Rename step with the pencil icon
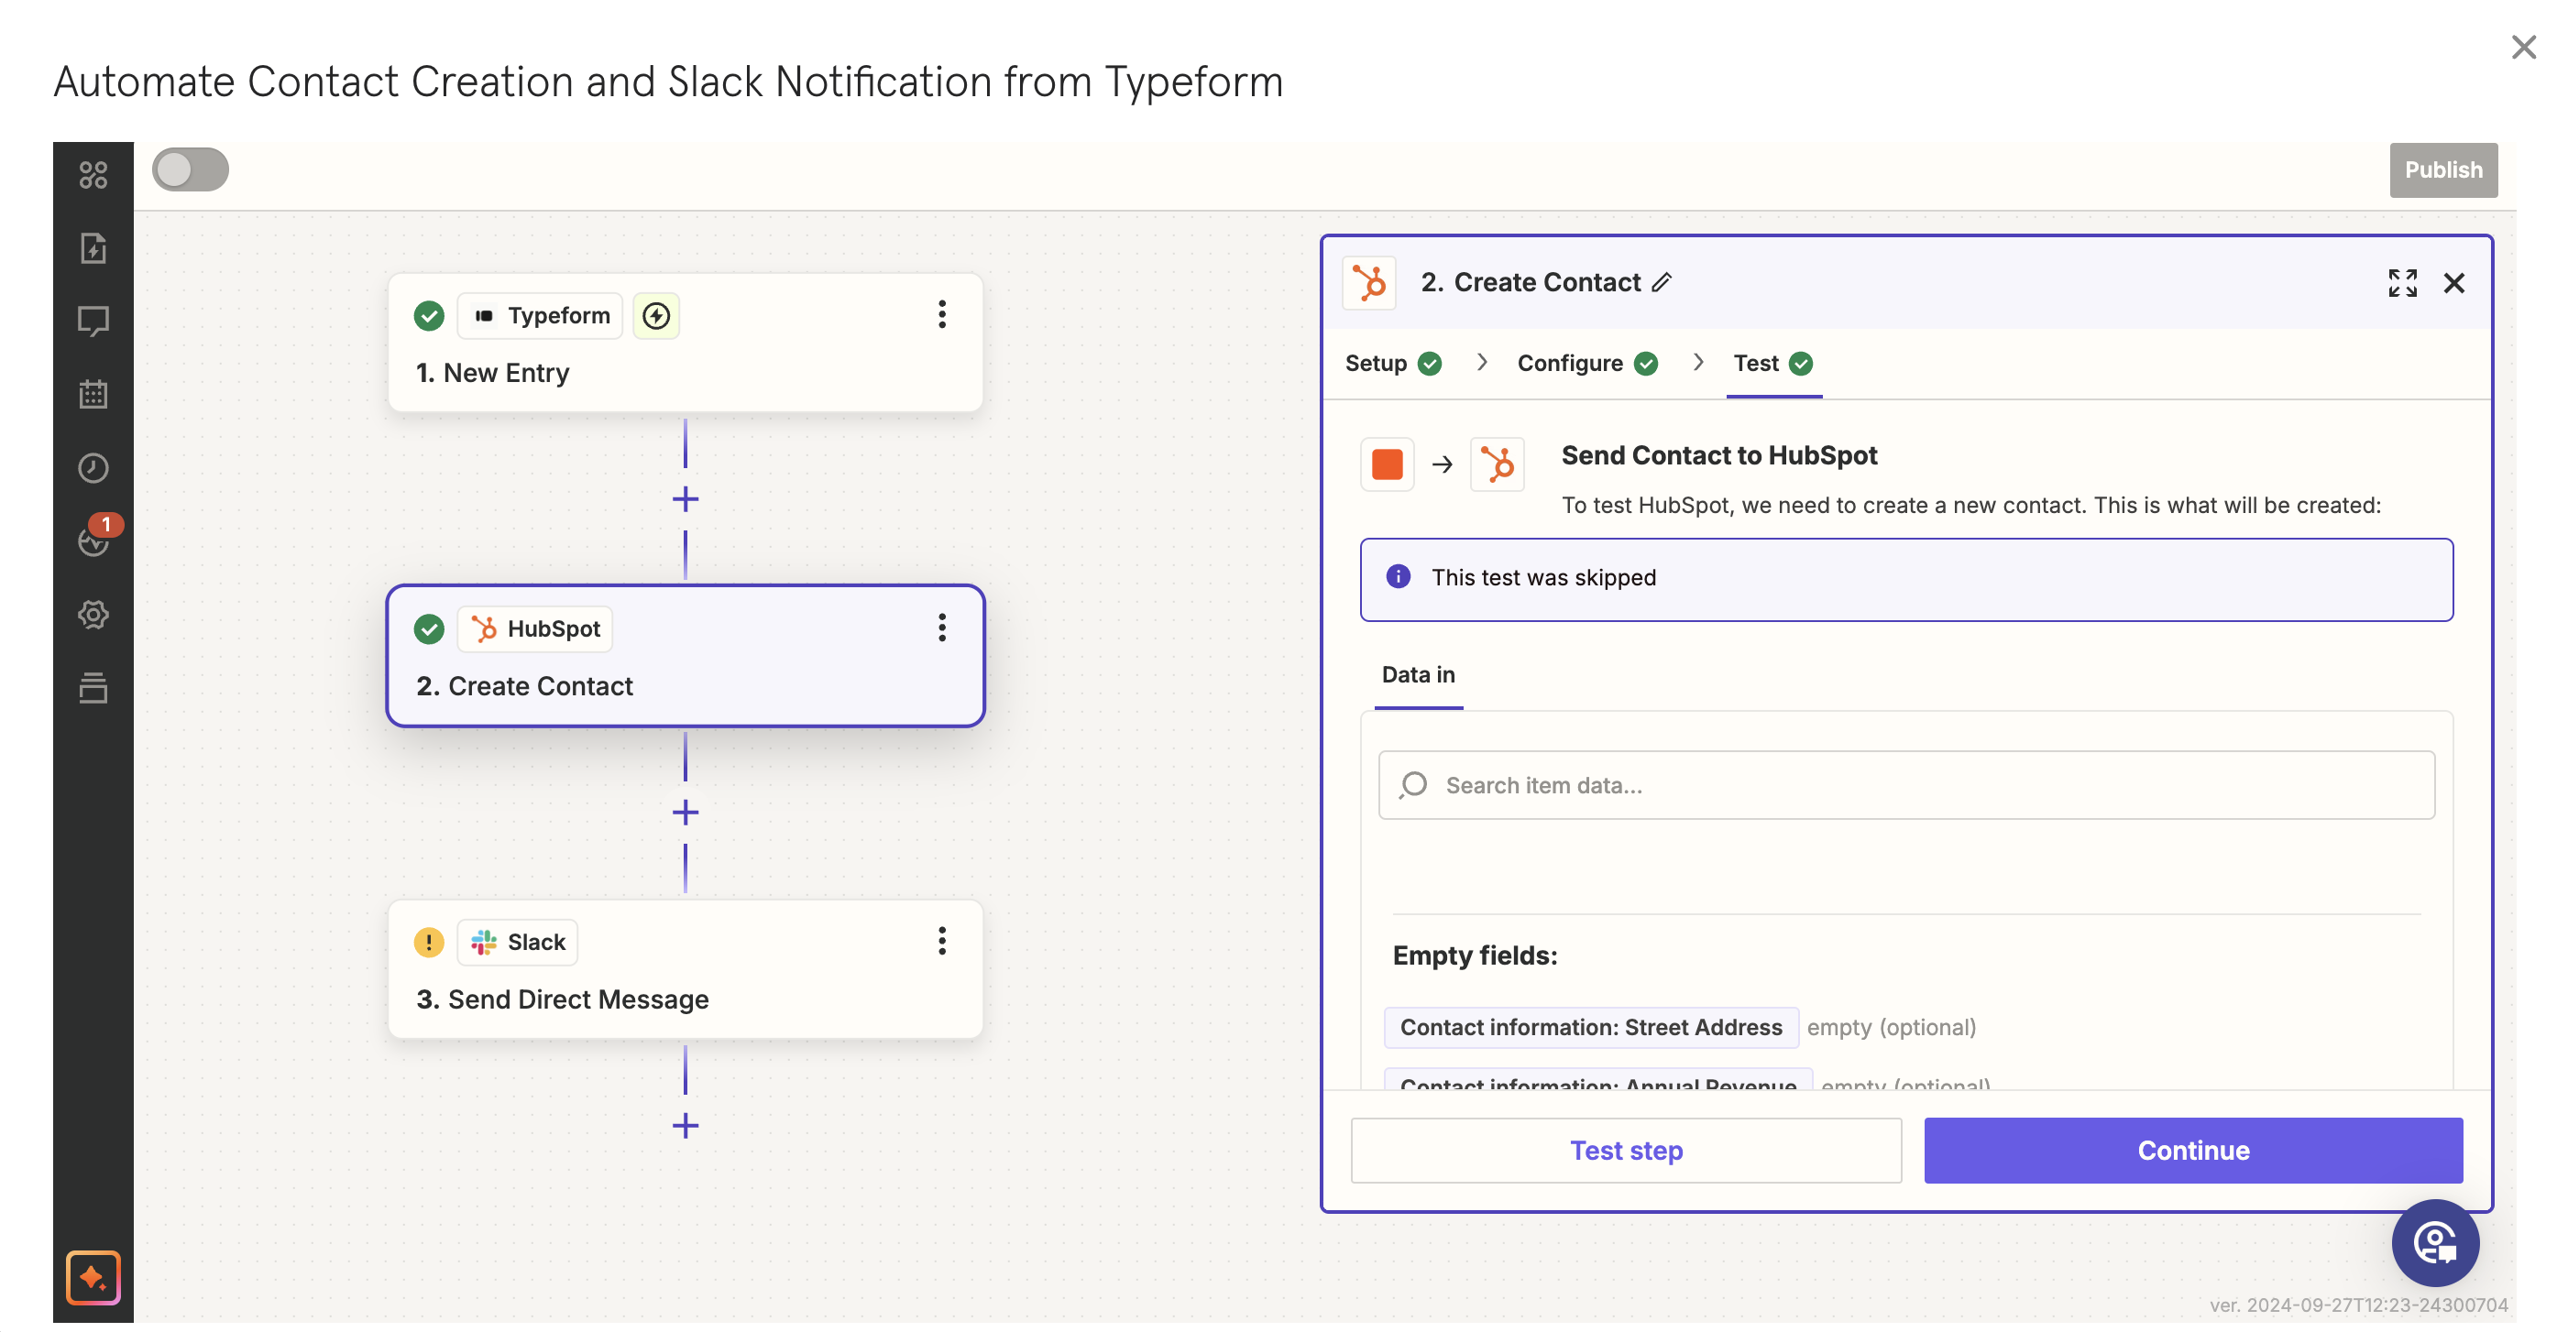This screenshot has width=2568, height=1332. pyautogui.click(x=1661, y=283)
